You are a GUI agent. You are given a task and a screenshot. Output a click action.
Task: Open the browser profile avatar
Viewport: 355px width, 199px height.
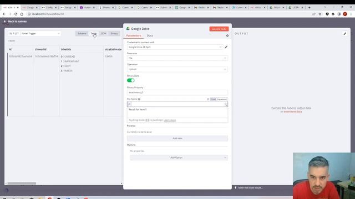coord(345,14)
